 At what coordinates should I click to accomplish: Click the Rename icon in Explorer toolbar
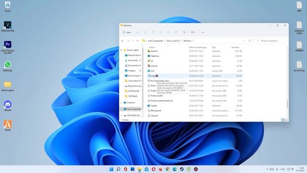[x=161, y=32]
